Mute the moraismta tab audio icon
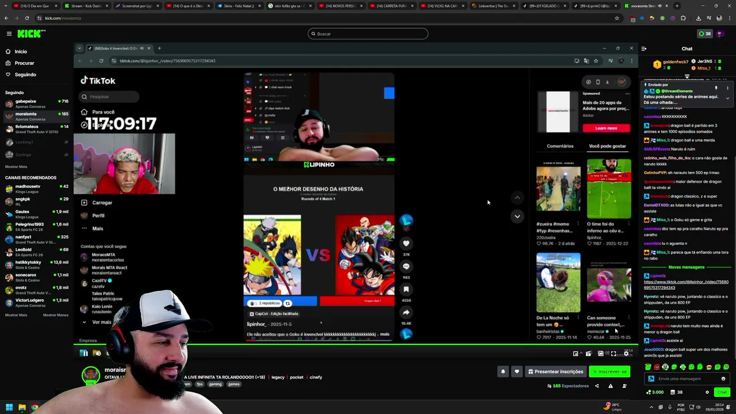This screenshot has height=414, width=736. 660,6
